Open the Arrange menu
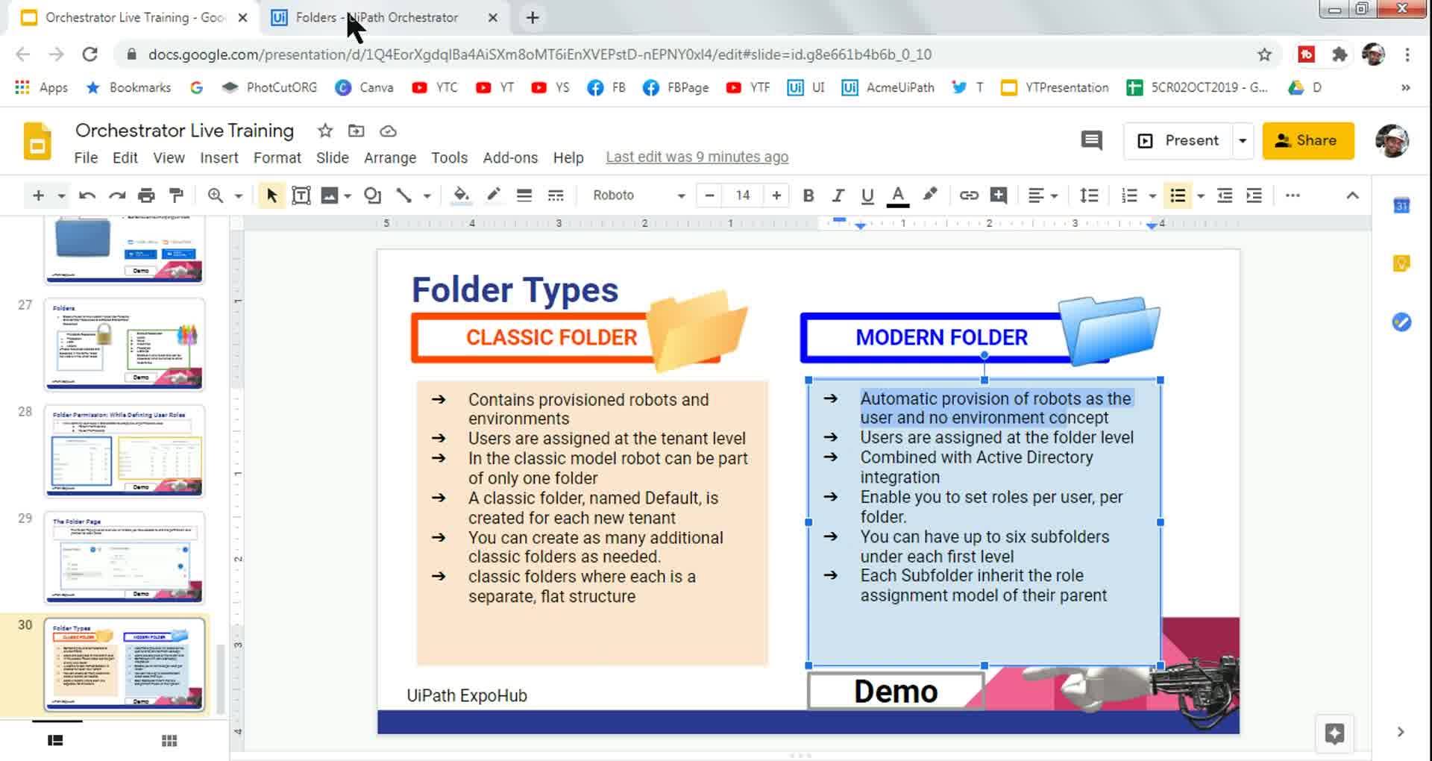The height and width of the screenshot is (761, 1432). coord(389,157)
